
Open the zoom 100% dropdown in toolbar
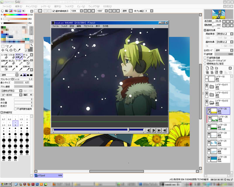pyautogui.click(x=81, y=11)
